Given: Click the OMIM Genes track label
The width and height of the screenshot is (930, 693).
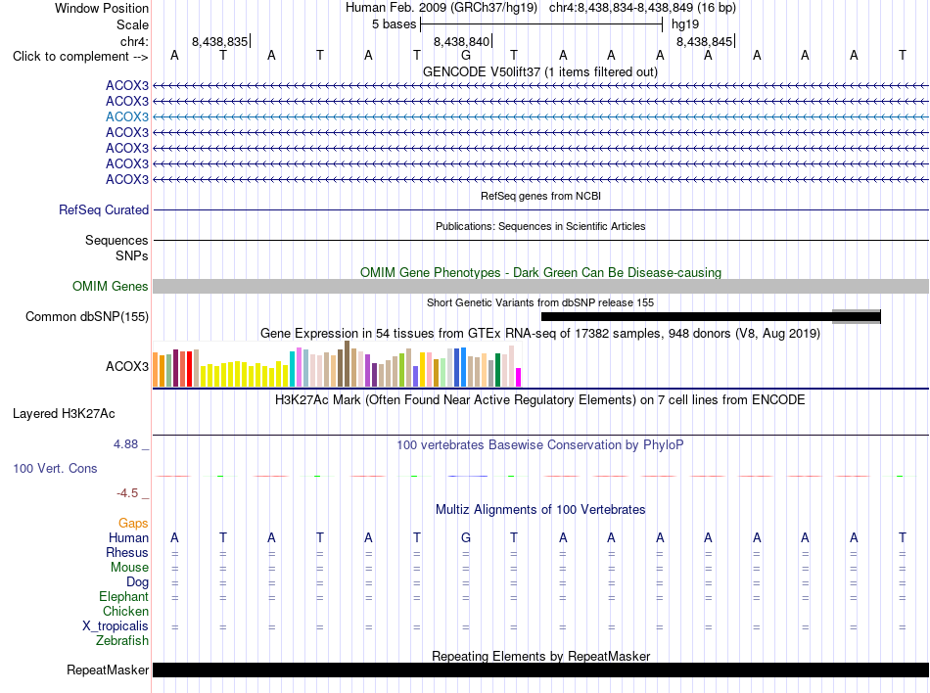Looking at the screenshot, I should click(x=111, y=287).
